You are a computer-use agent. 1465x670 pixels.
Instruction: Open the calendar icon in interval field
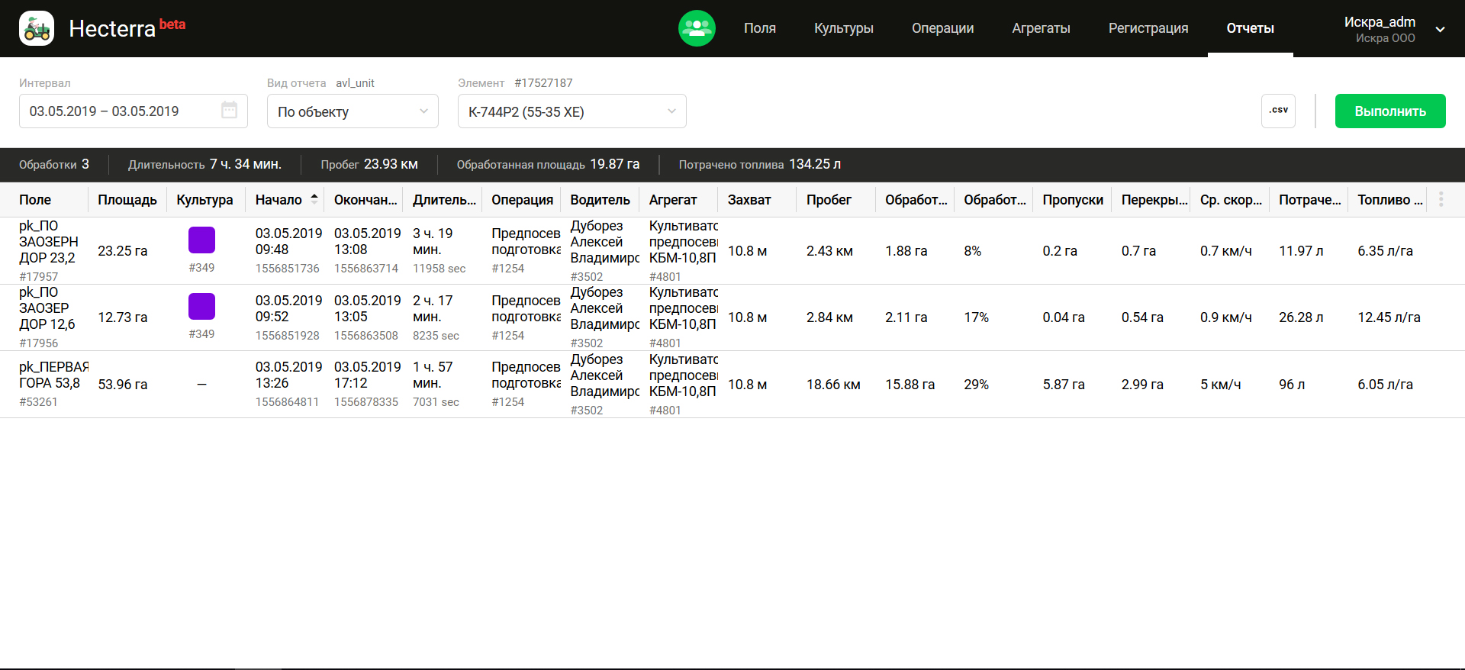click(x=229, y=111)
